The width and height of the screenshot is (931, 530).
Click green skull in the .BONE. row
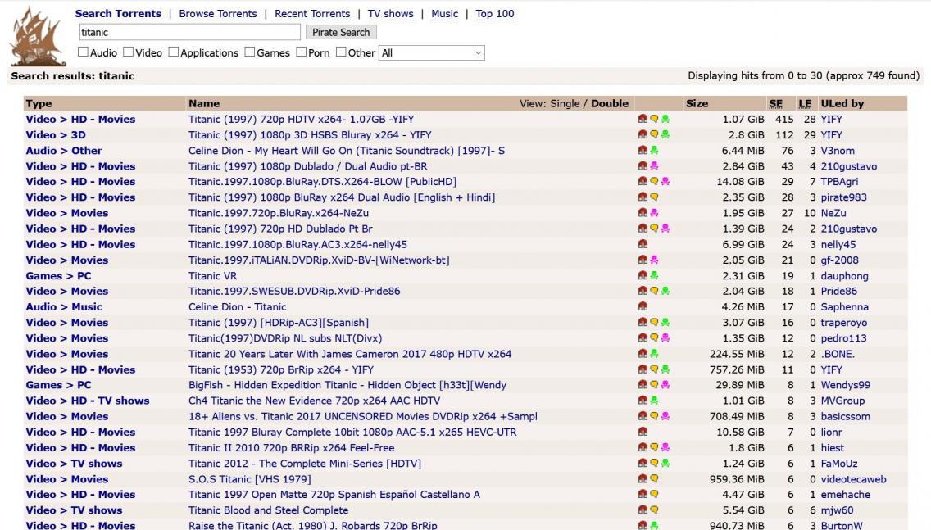click(x=654, y=354)
